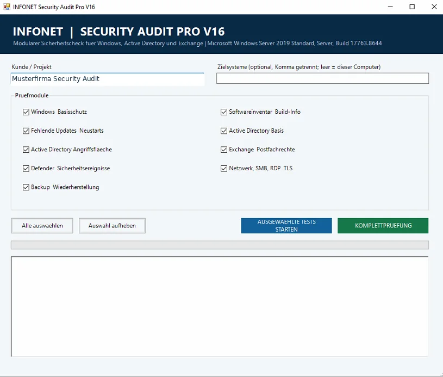Focus the Kunde / Projekt input field
This screenshot has width=443, height=377.
(x=108, y=79)
